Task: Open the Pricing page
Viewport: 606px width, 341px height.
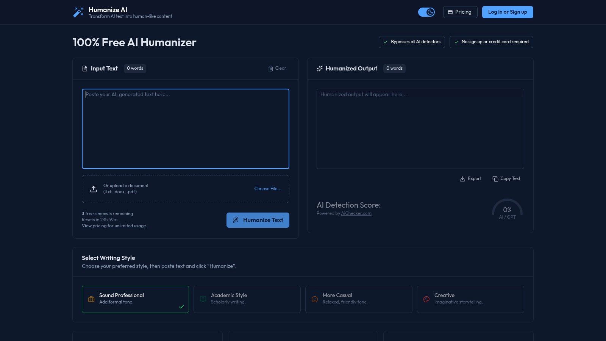Action: (x=460, y=12)
